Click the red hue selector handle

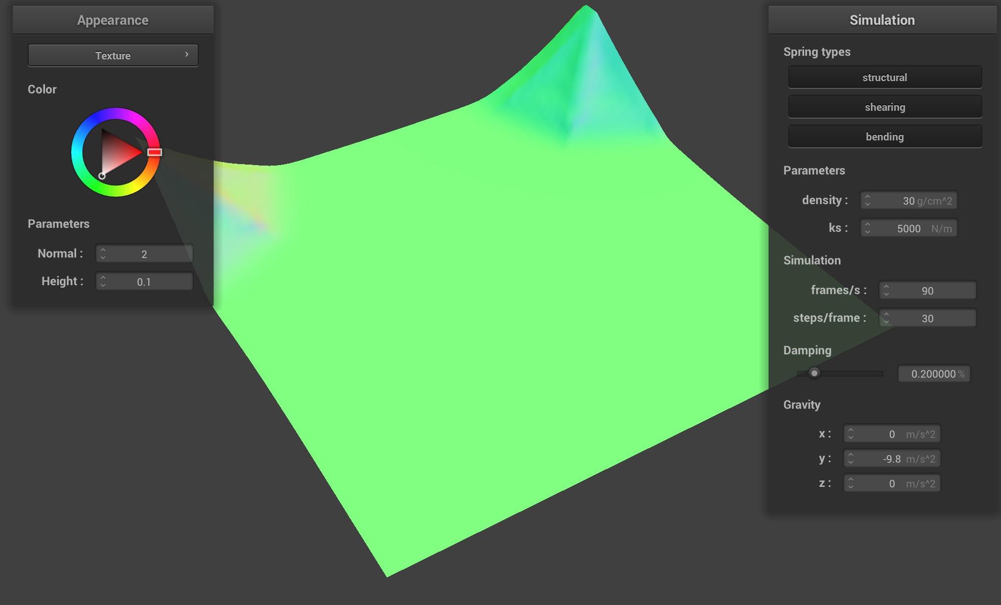tap(155, 152)
